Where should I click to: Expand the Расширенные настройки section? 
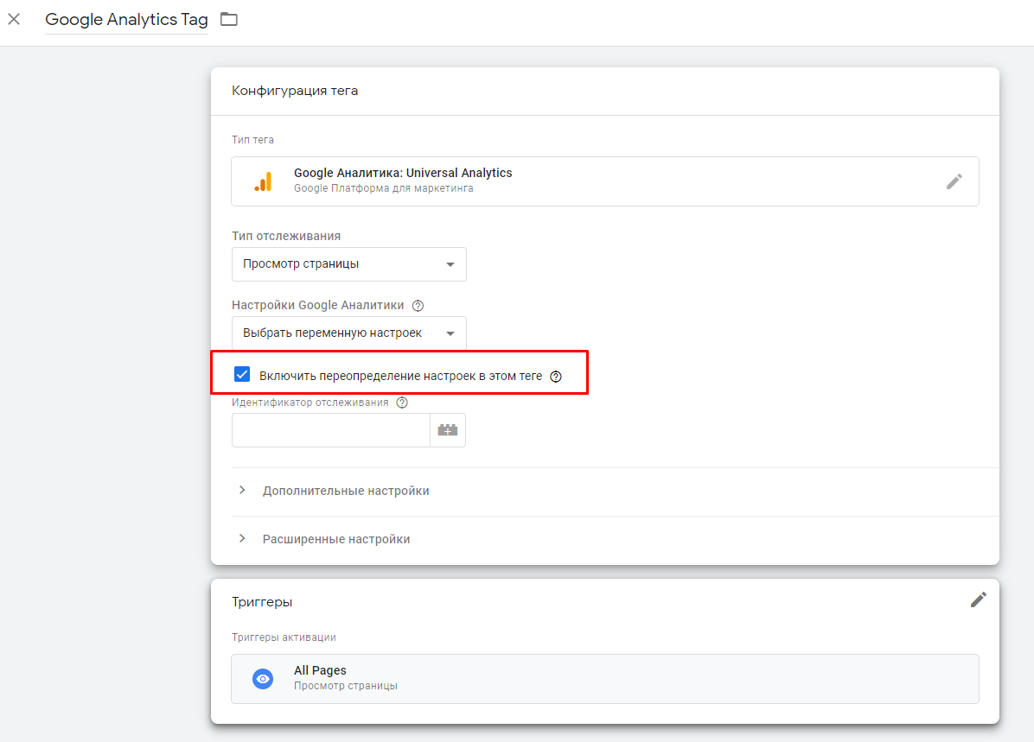336,539
